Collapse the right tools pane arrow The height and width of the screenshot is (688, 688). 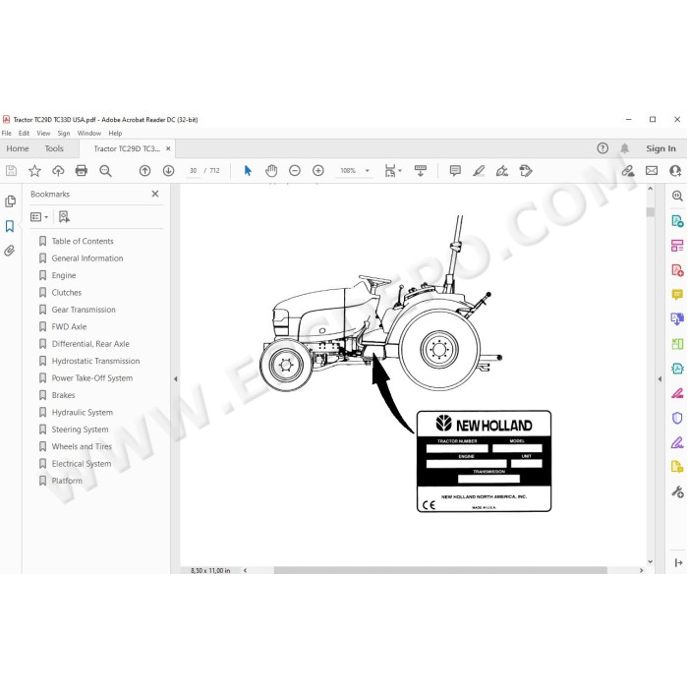(x=659, y=378)
